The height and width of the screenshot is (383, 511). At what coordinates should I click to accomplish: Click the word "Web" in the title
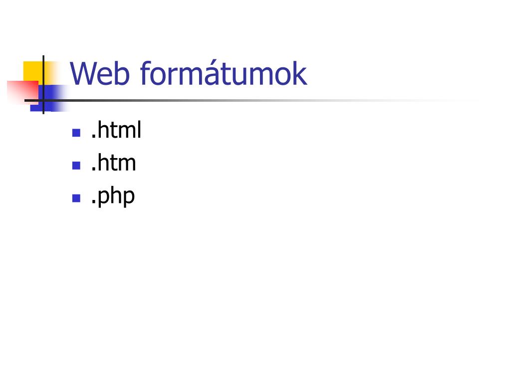pyautogui.click(x=100, y=74)
